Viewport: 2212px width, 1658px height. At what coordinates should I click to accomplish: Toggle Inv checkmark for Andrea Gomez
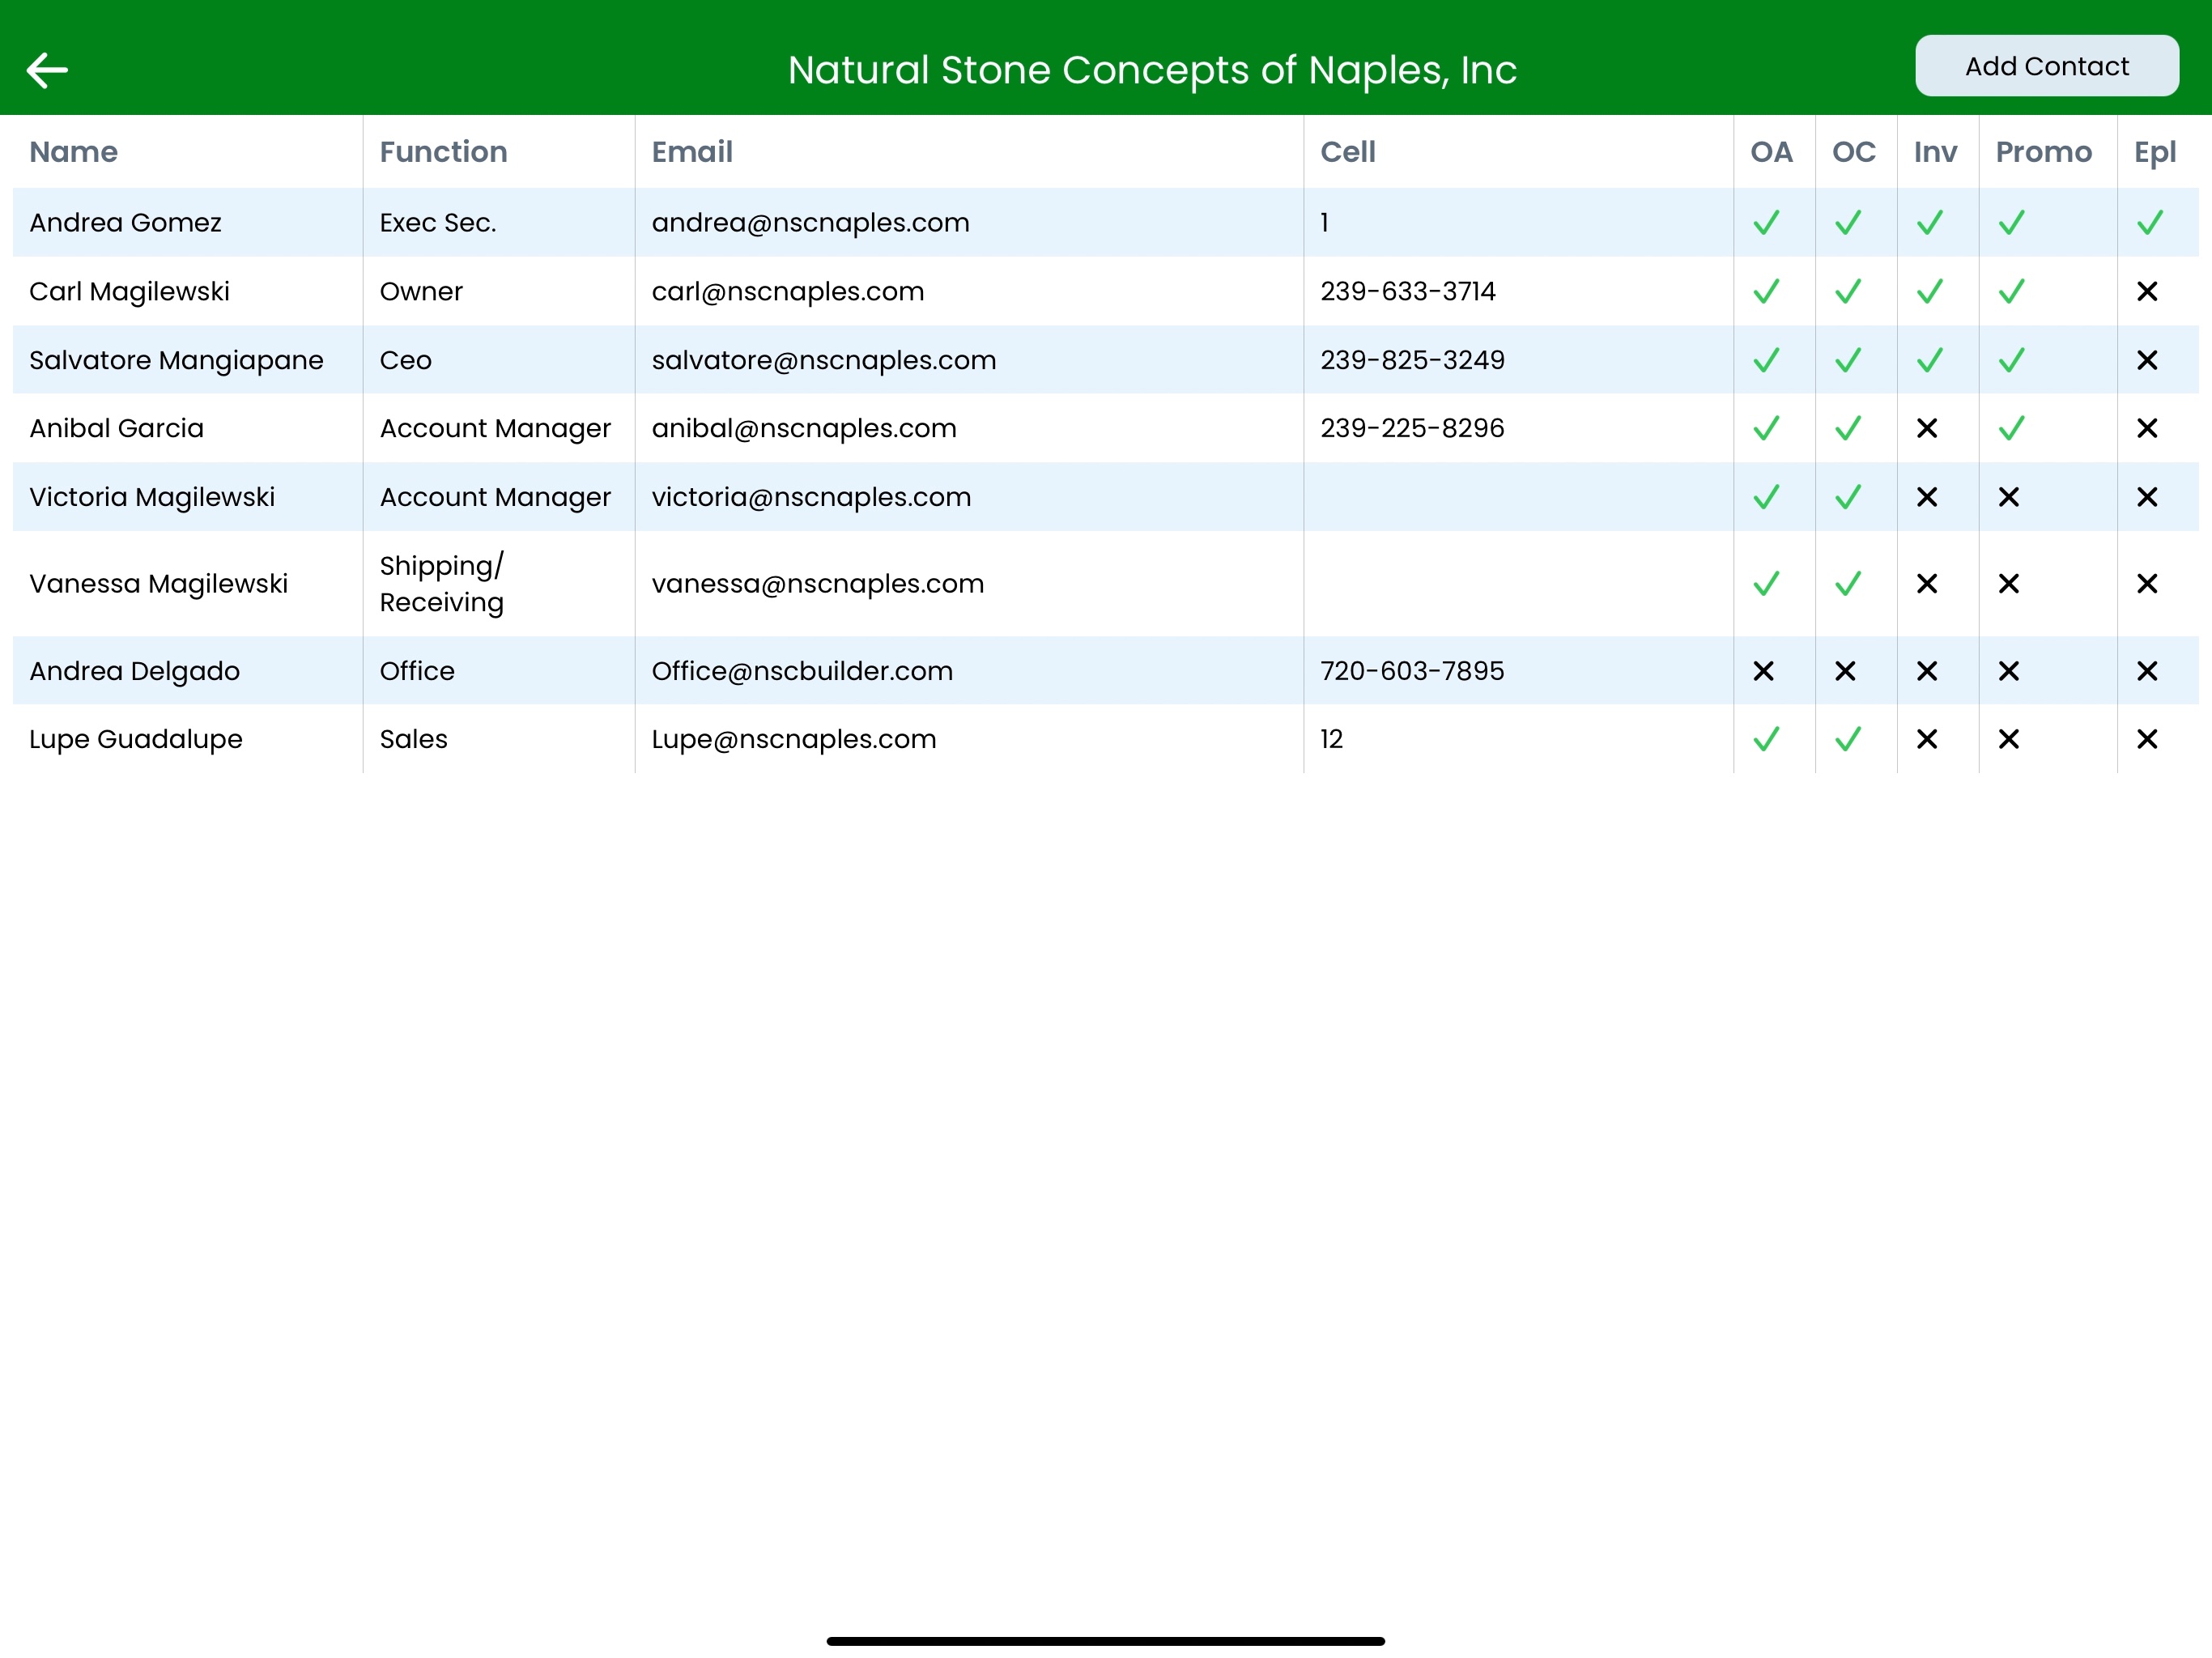tap(1930, 222)
